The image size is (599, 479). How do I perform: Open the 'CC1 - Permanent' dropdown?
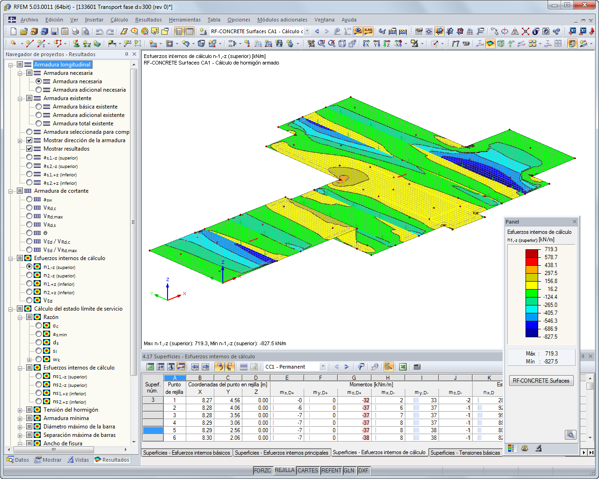click(322, 367)
